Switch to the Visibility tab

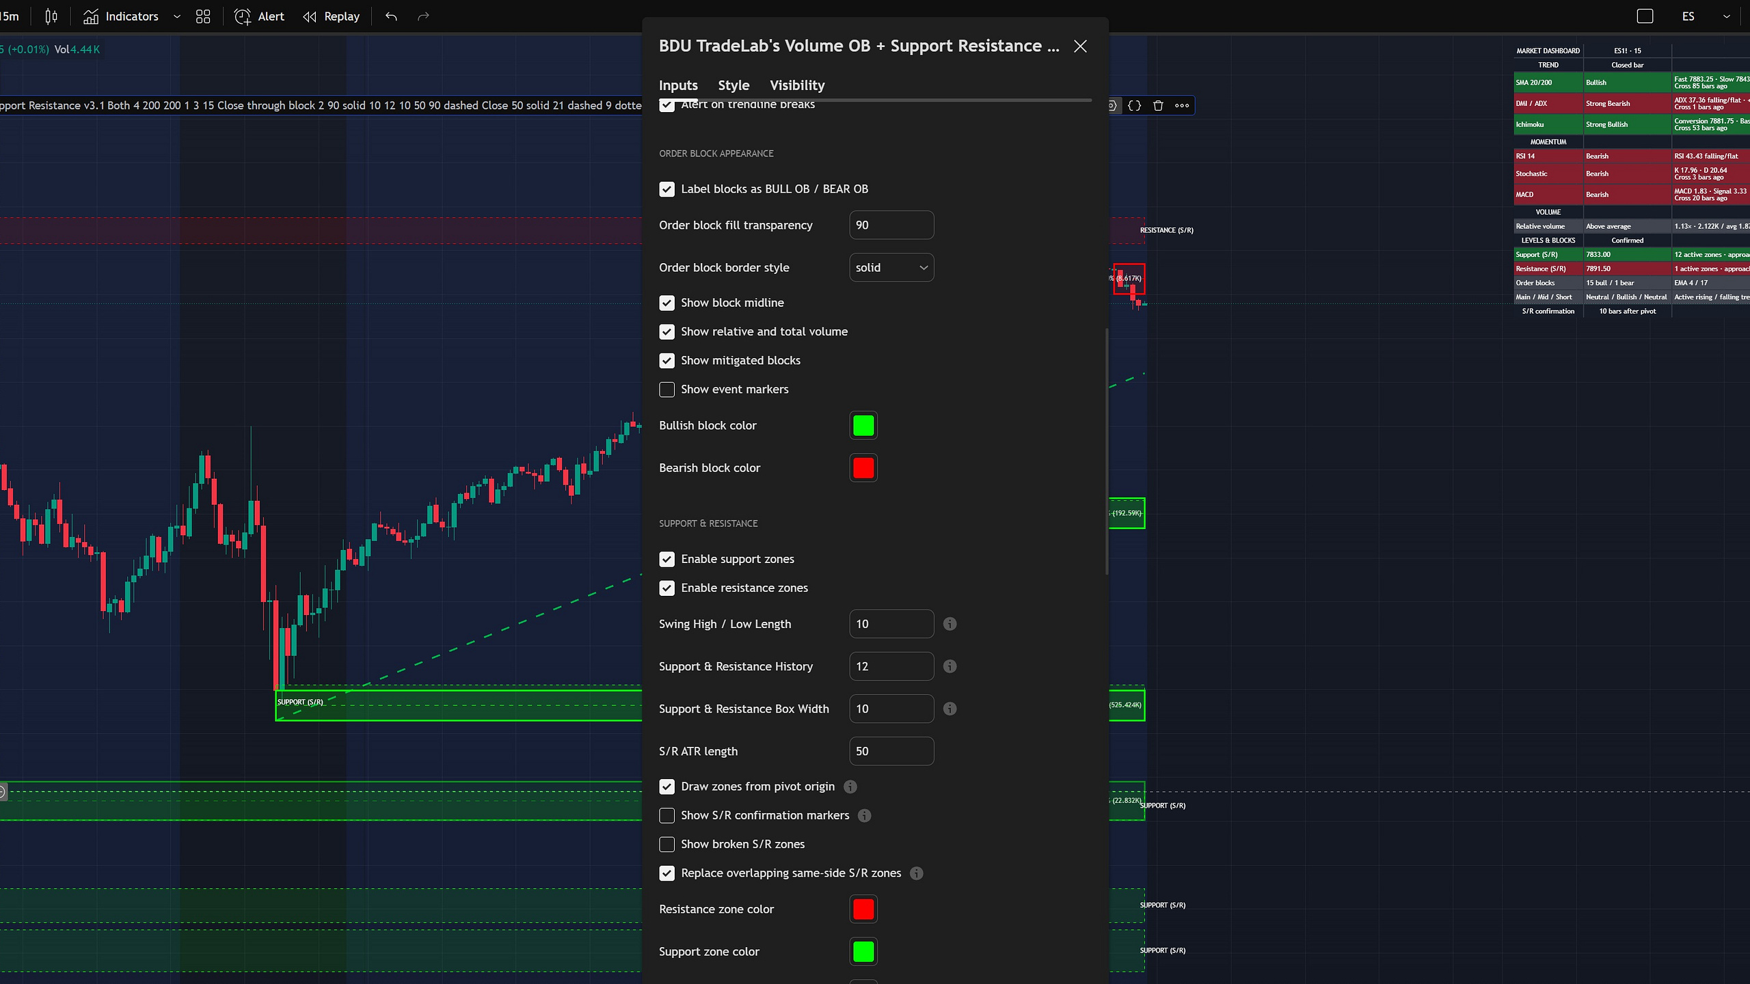[x=797, y=85]
